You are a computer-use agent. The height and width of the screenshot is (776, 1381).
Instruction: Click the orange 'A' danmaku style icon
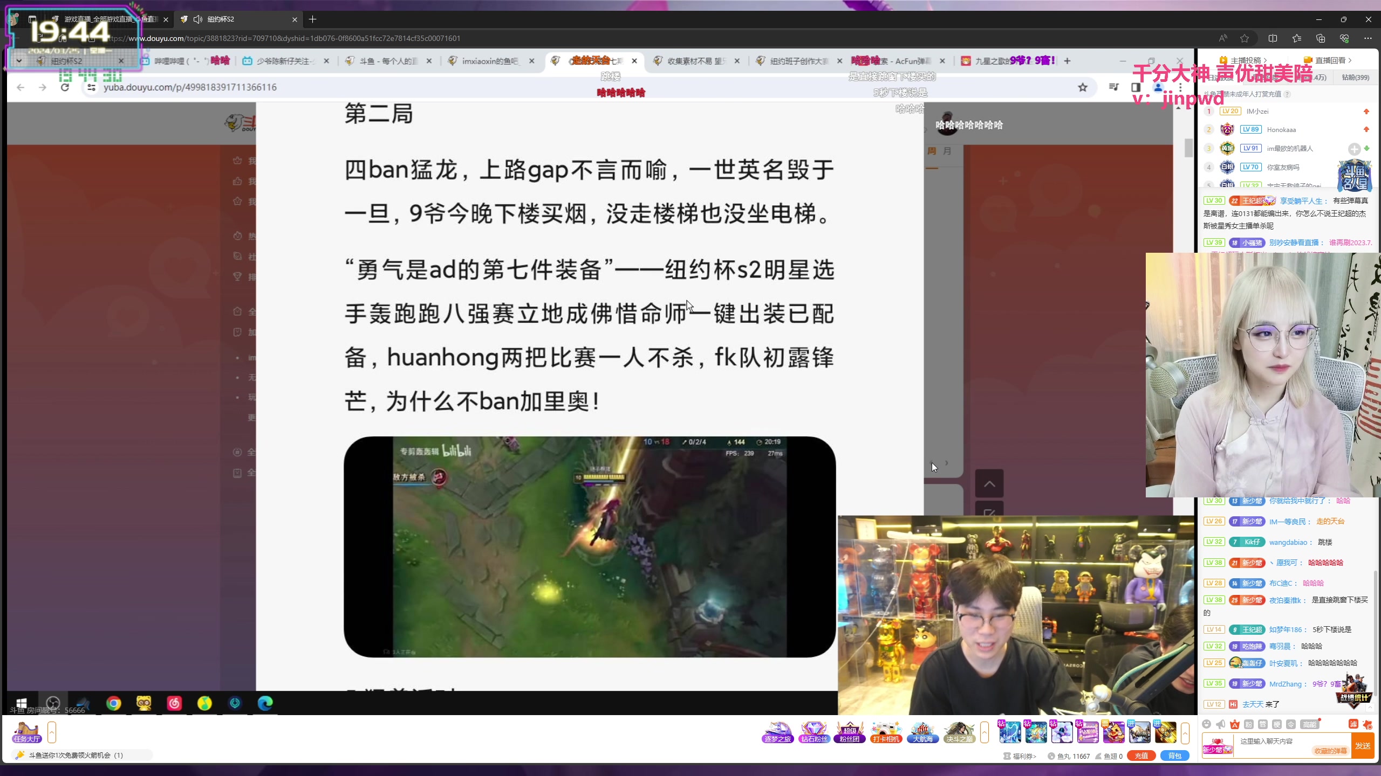1235,724
